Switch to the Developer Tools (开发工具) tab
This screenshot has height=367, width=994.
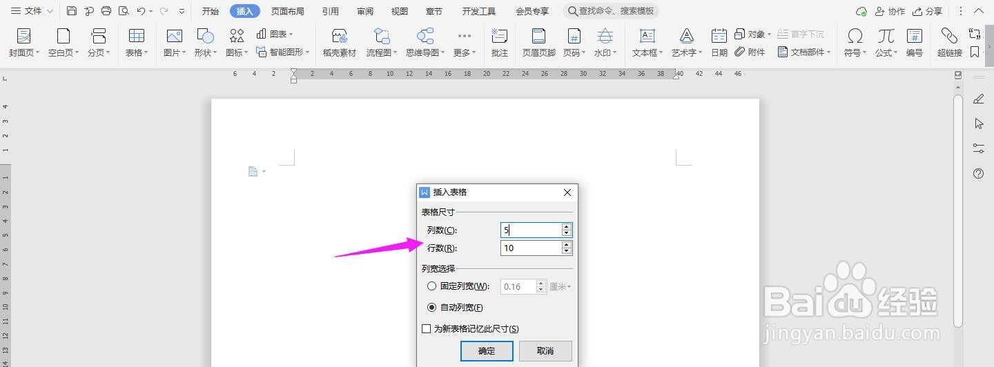pyautogui.click(x=479, y=11)
